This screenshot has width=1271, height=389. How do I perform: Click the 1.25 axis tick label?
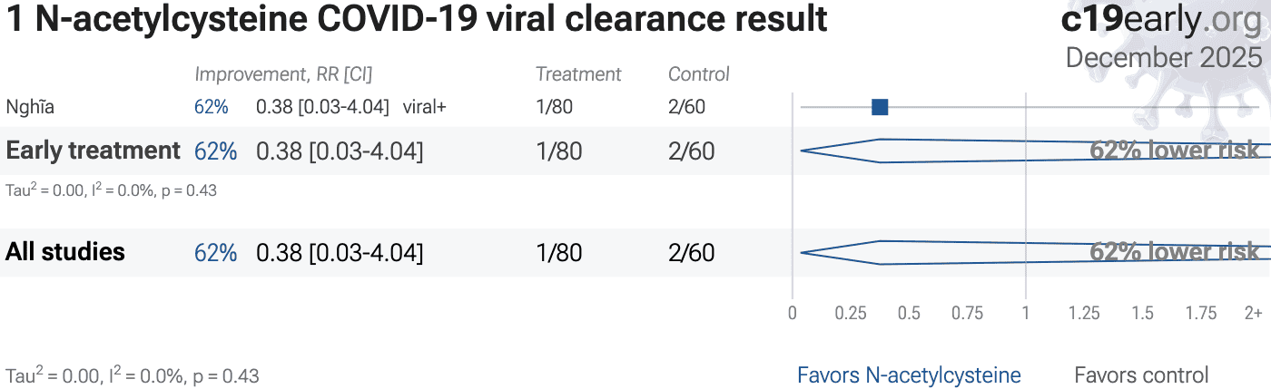pyautogui.click(x=1084, y=313)
